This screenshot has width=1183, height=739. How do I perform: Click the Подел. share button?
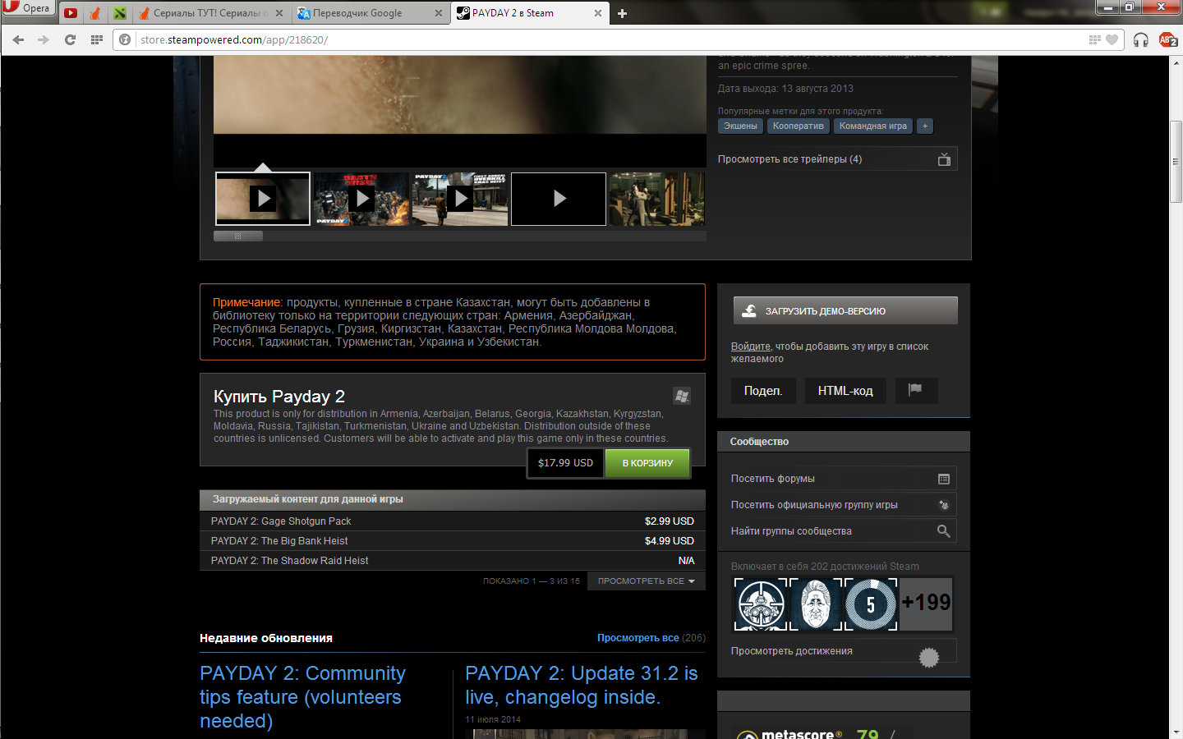pyautogui.click(x=763, y=391)
